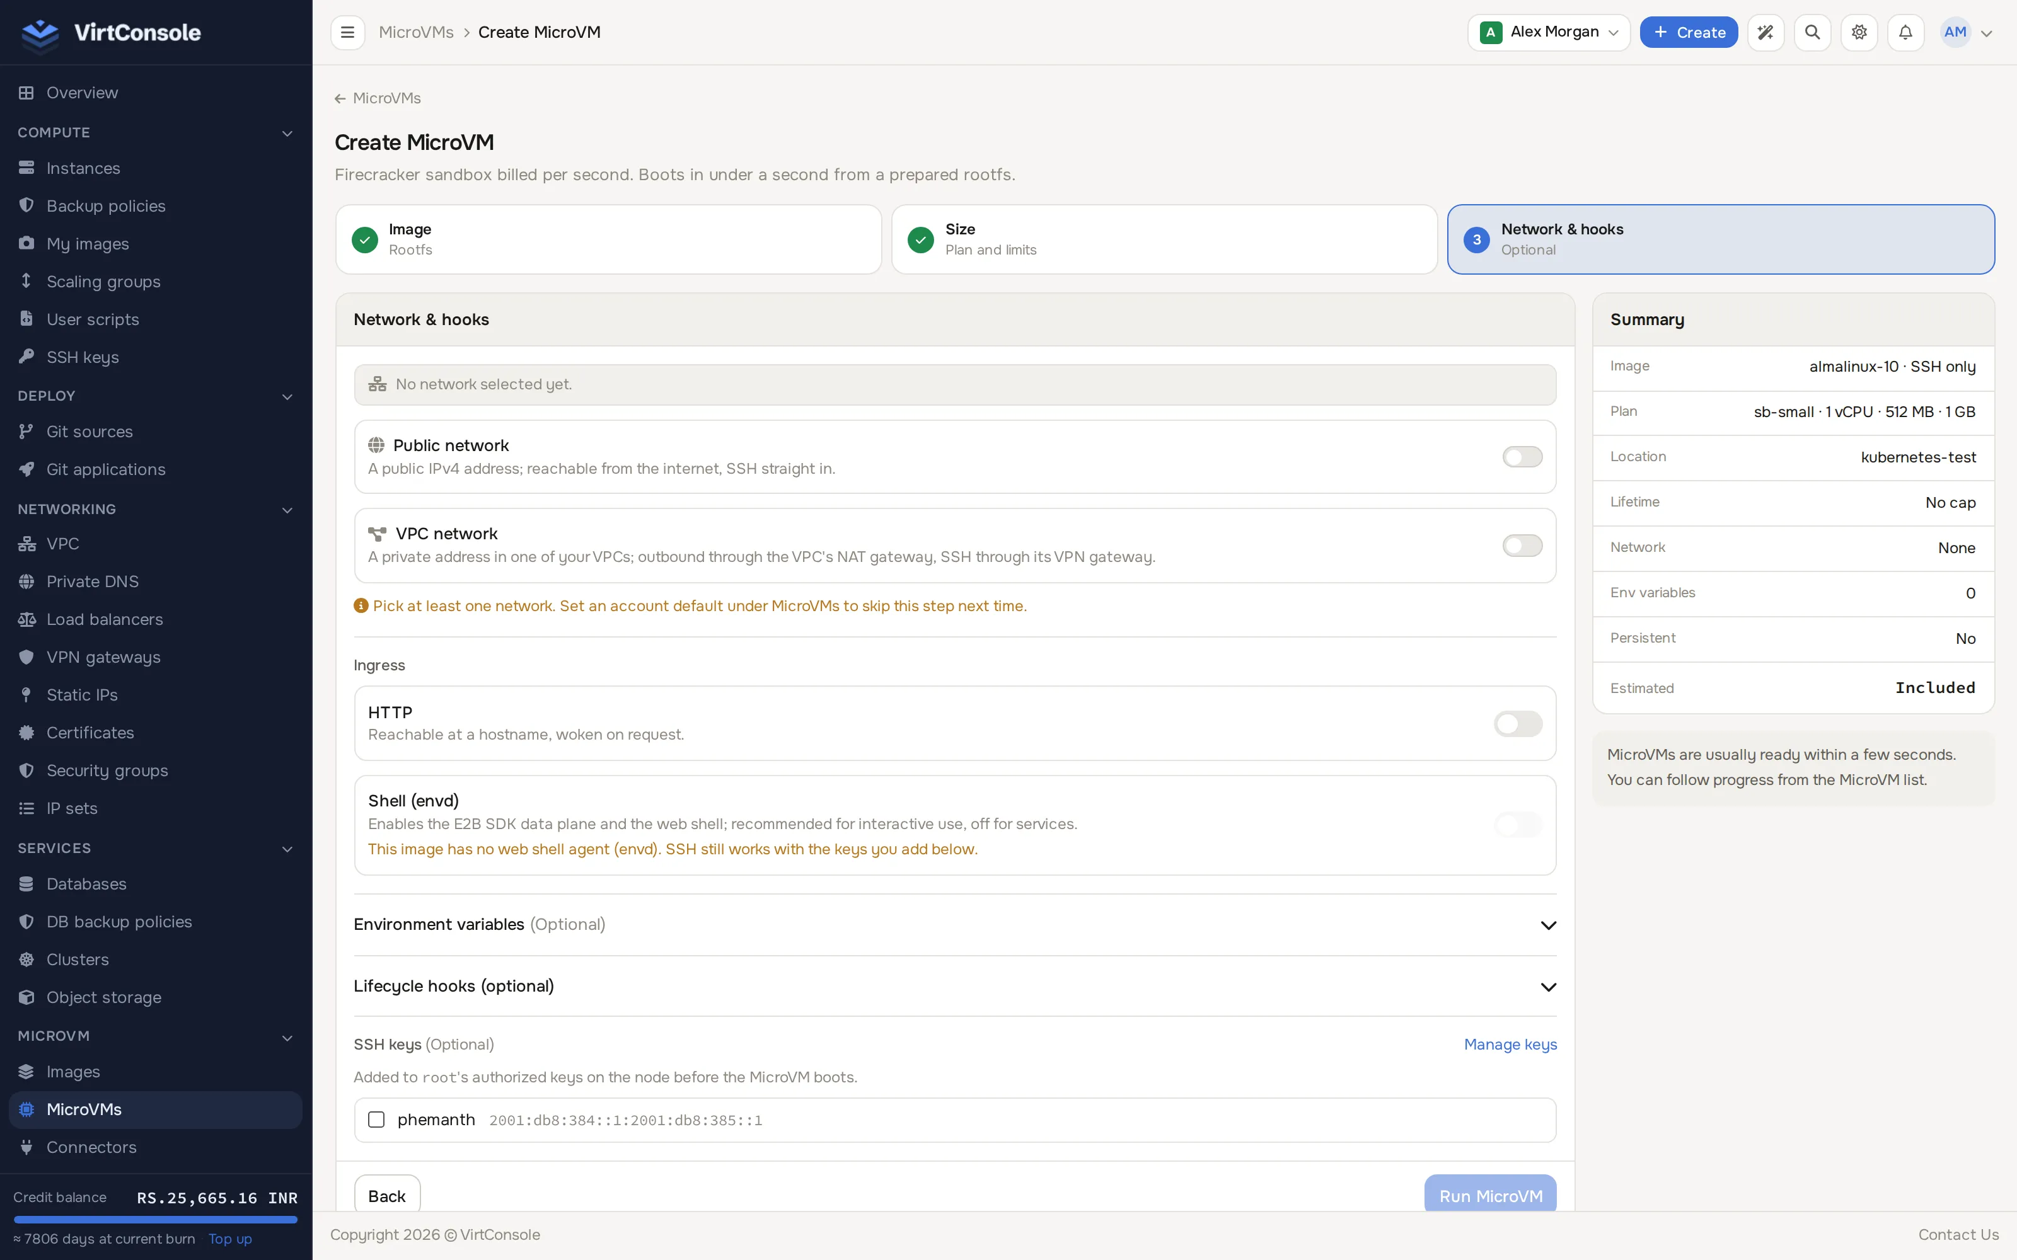Open the settings gear icon
This screenshot has height=1260, width=2017.
point(1859,33)
